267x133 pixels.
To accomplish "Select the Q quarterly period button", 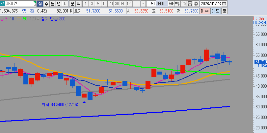I will [65, 3].
